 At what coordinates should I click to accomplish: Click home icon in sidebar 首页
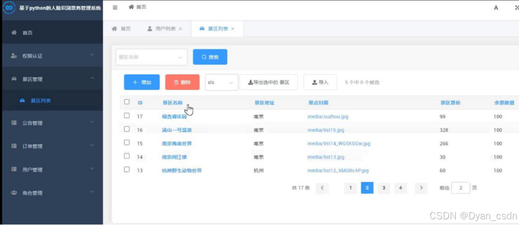(x=14, y=33)
